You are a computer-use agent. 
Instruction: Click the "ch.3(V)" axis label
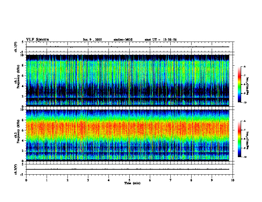click(x=16, y=169)
